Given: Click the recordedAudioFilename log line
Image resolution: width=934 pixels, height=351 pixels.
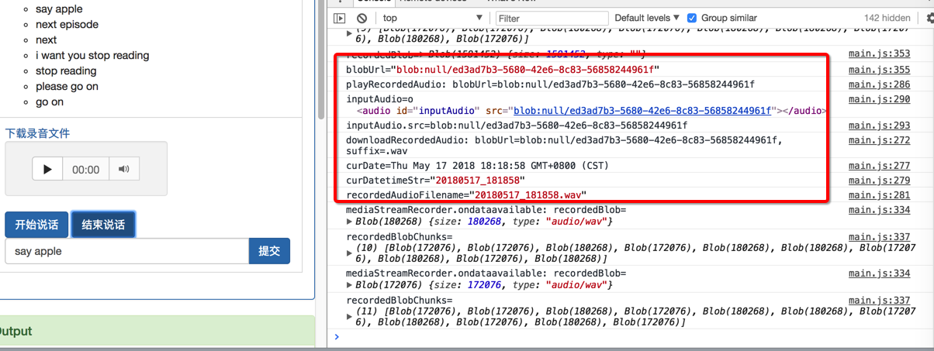Looking at the screenshot, I should 465,195.
